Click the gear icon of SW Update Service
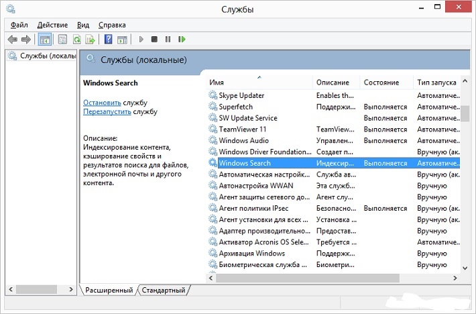This screenshot has height=314, width=476. click(213, 118)
